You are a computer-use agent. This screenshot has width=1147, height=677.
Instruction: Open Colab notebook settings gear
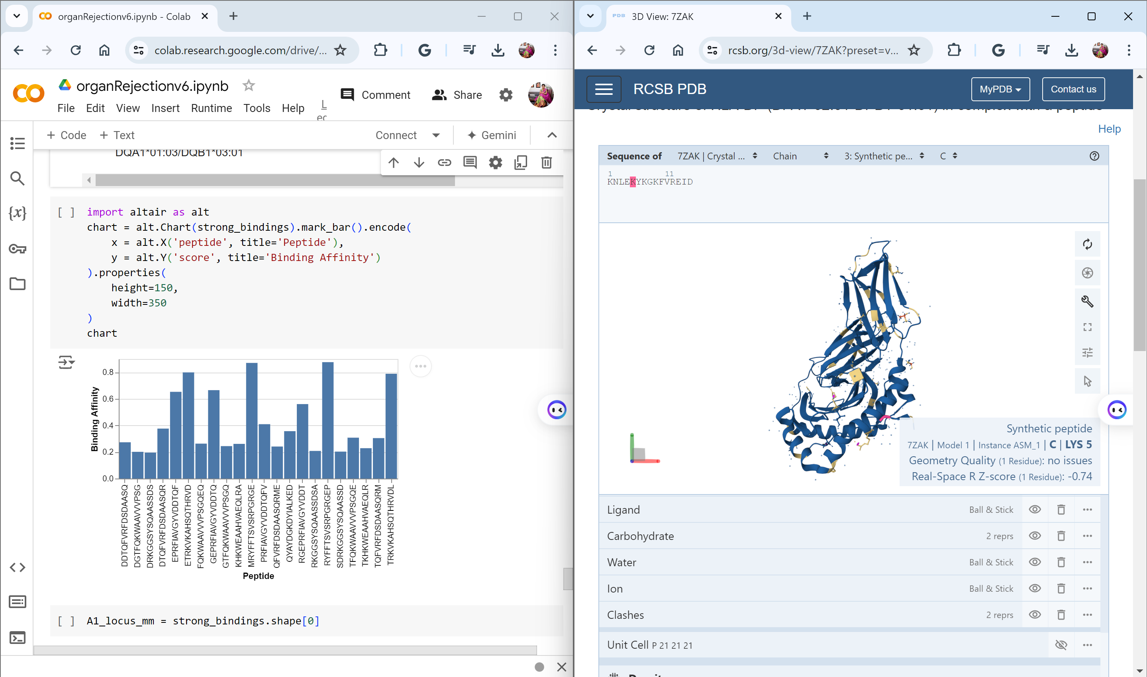click(506, 95)
